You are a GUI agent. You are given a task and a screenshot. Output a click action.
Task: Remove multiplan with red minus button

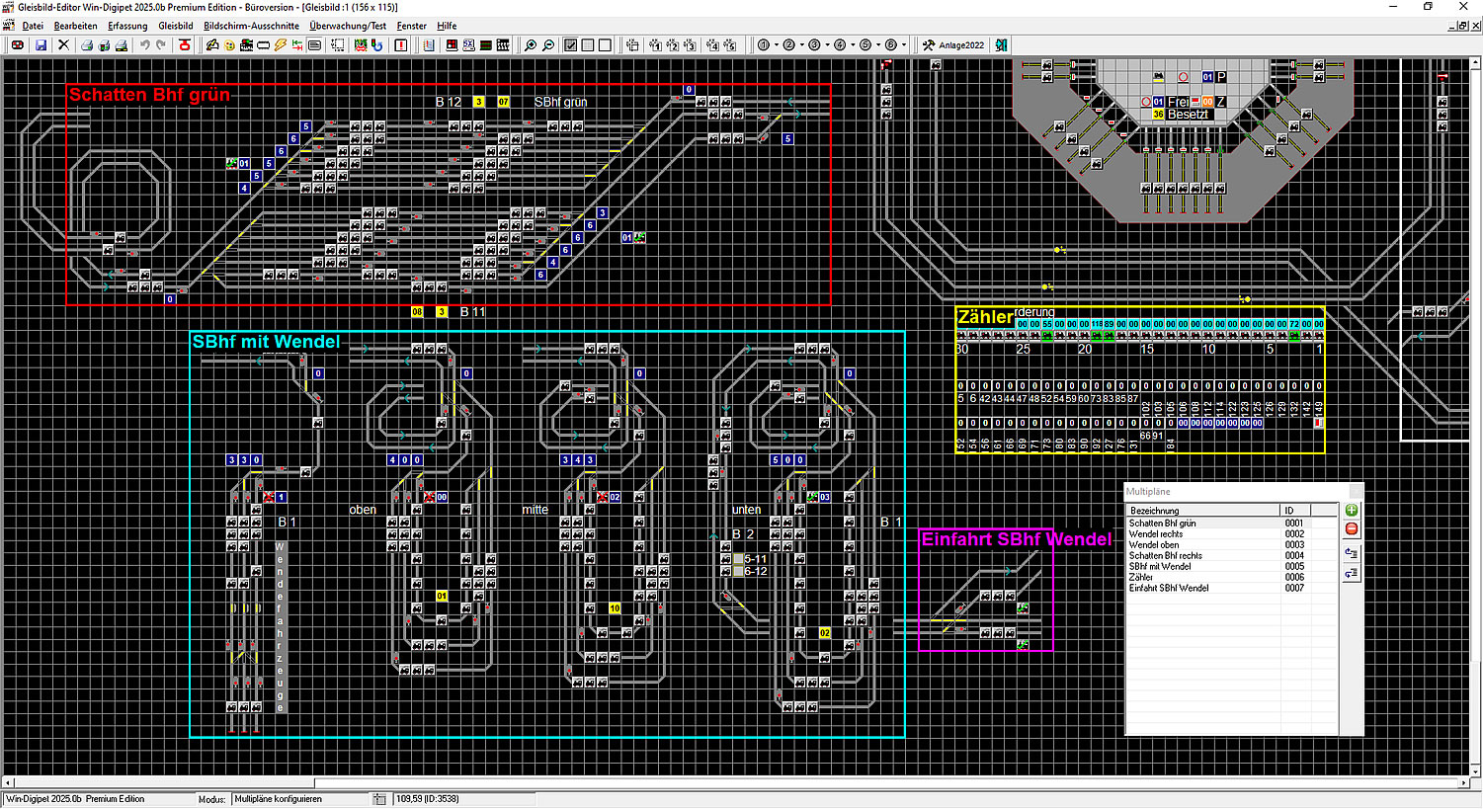[1351, 529]
